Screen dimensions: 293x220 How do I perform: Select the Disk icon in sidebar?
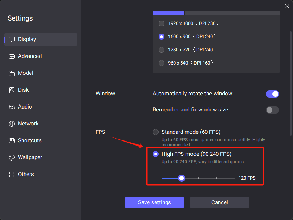[12, 90]
